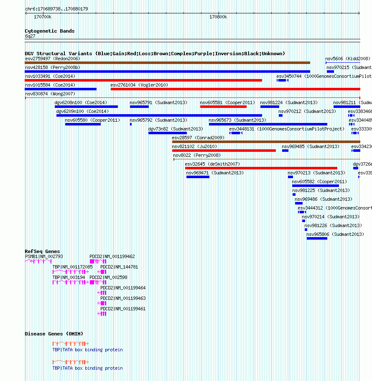Click the second orange TBP disease gene glyph
Viewport: 372px width, 381px height.
[71, 362]
